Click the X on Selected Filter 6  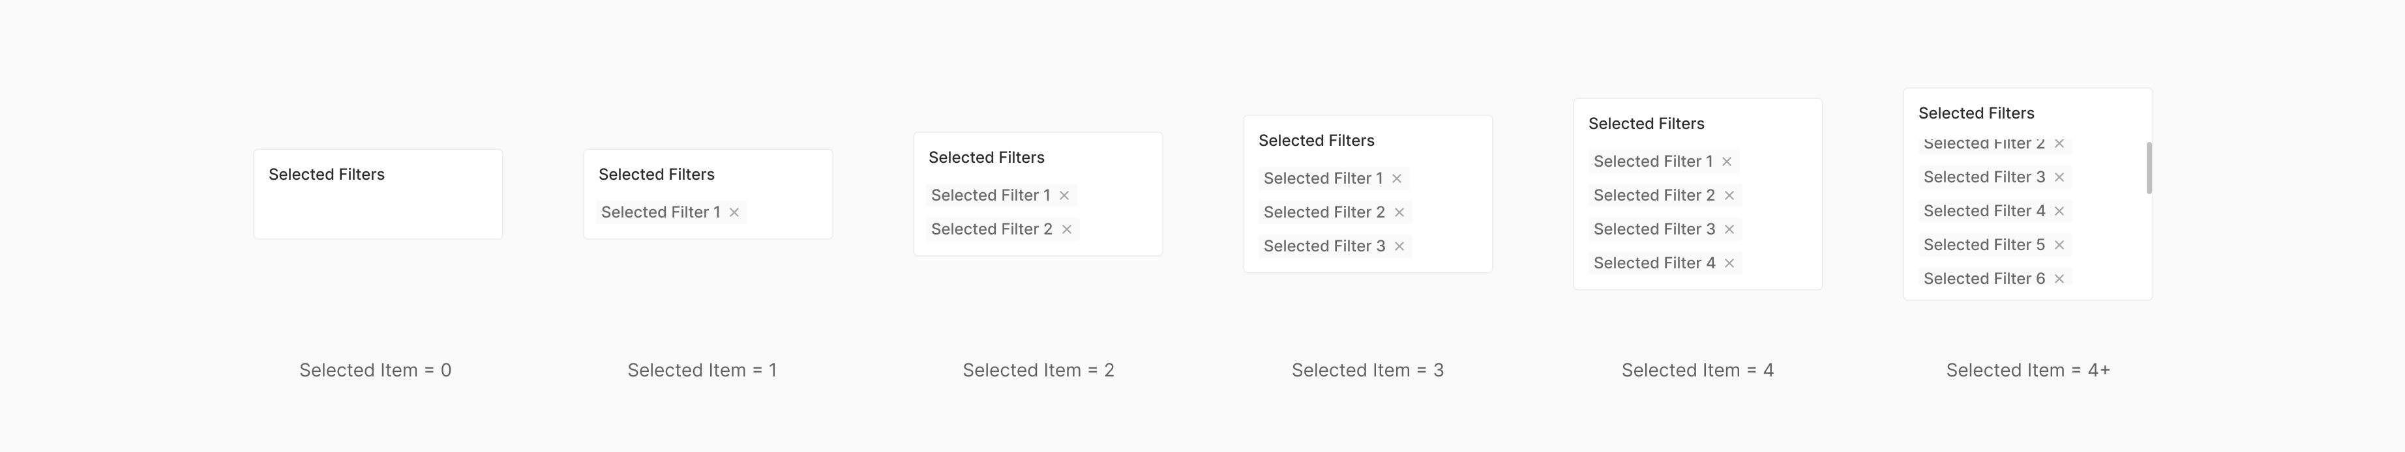click(x=2059, y=279)
